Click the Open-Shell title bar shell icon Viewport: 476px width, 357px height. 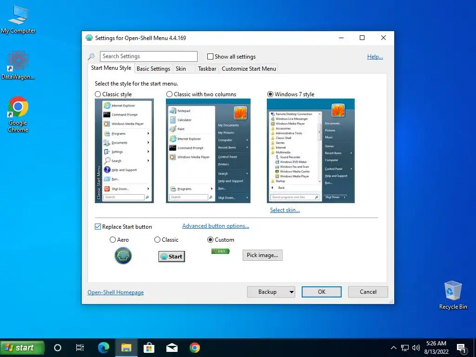tap(89, 38)
